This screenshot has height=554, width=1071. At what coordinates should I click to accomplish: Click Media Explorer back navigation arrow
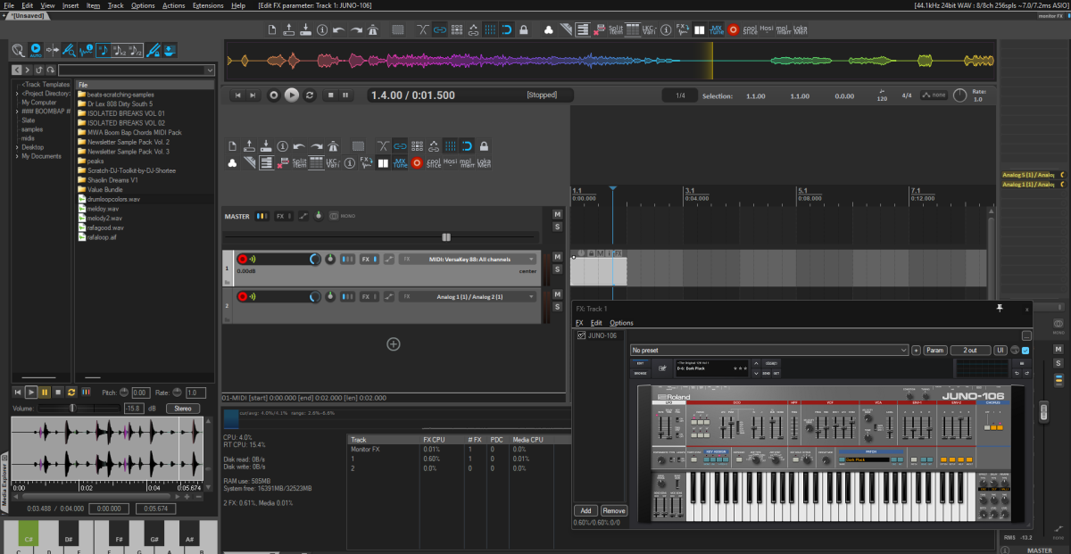click(x=18, y=70)
